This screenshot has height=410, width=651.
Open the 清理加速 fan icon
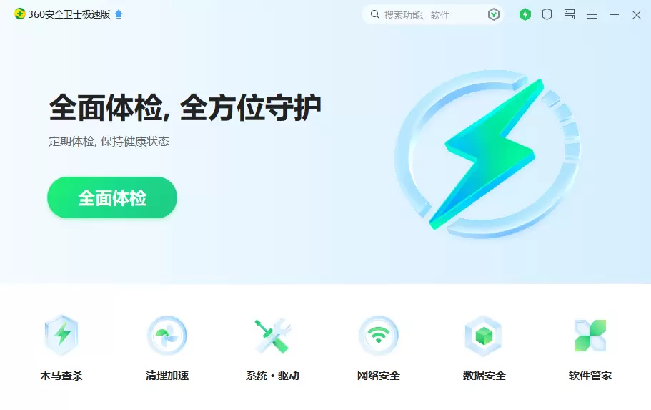[x=167, y=335]
